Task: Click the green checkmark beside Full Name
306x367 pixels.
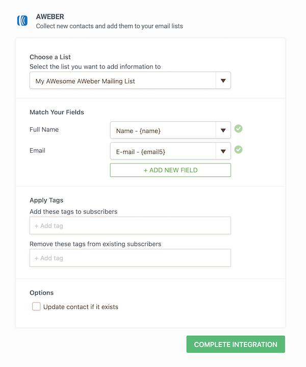Action: 238,128
